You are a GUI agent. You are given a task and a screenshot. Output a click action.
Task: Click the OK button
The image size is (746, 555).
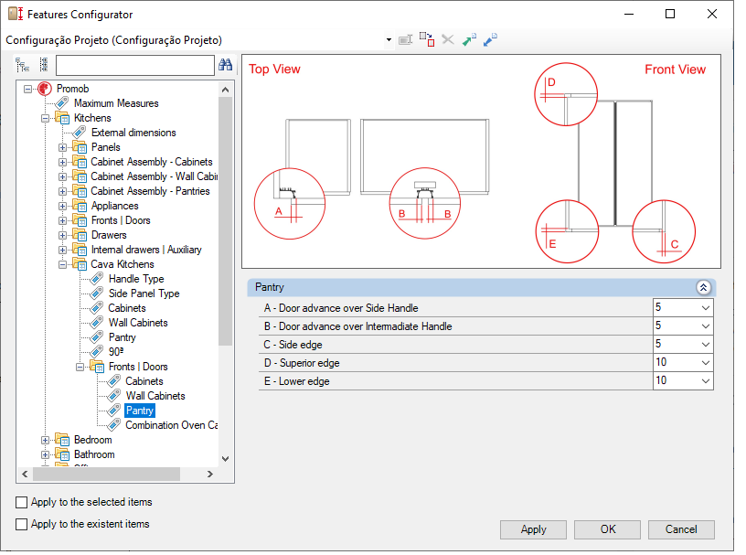coord(607,529)
